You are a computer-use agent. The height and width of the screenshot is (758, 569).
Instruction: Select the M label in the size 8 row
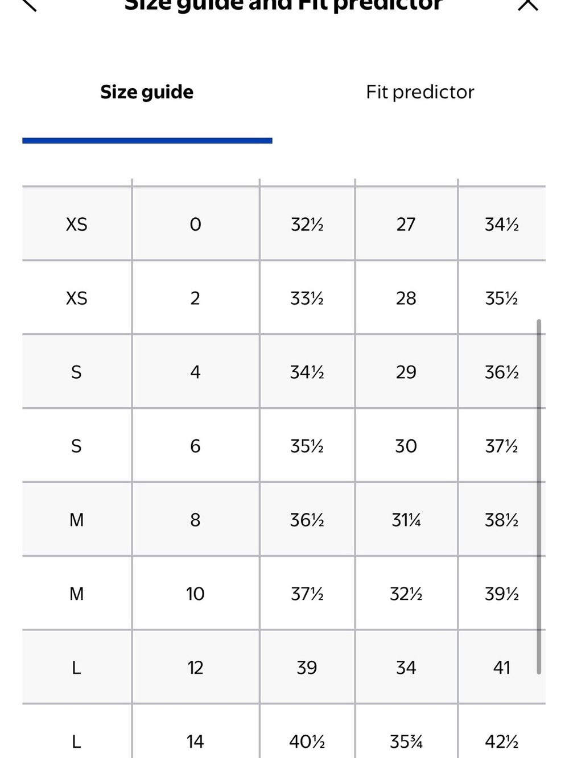point(77,520)
